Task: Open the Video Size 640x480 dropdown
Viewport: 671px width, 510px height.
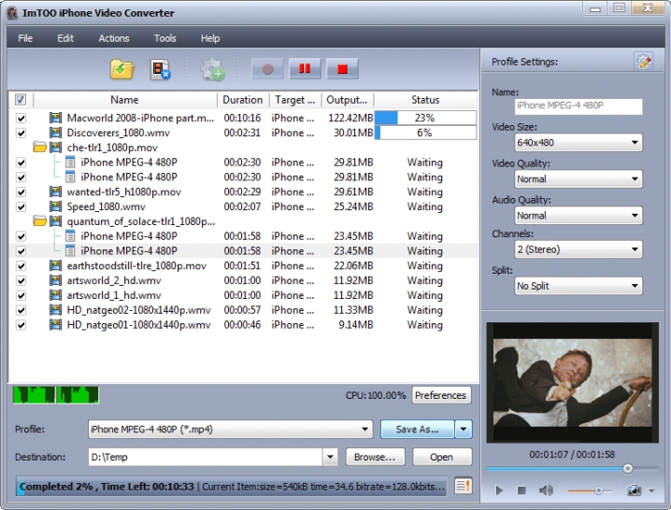Action: pos(578,143)
